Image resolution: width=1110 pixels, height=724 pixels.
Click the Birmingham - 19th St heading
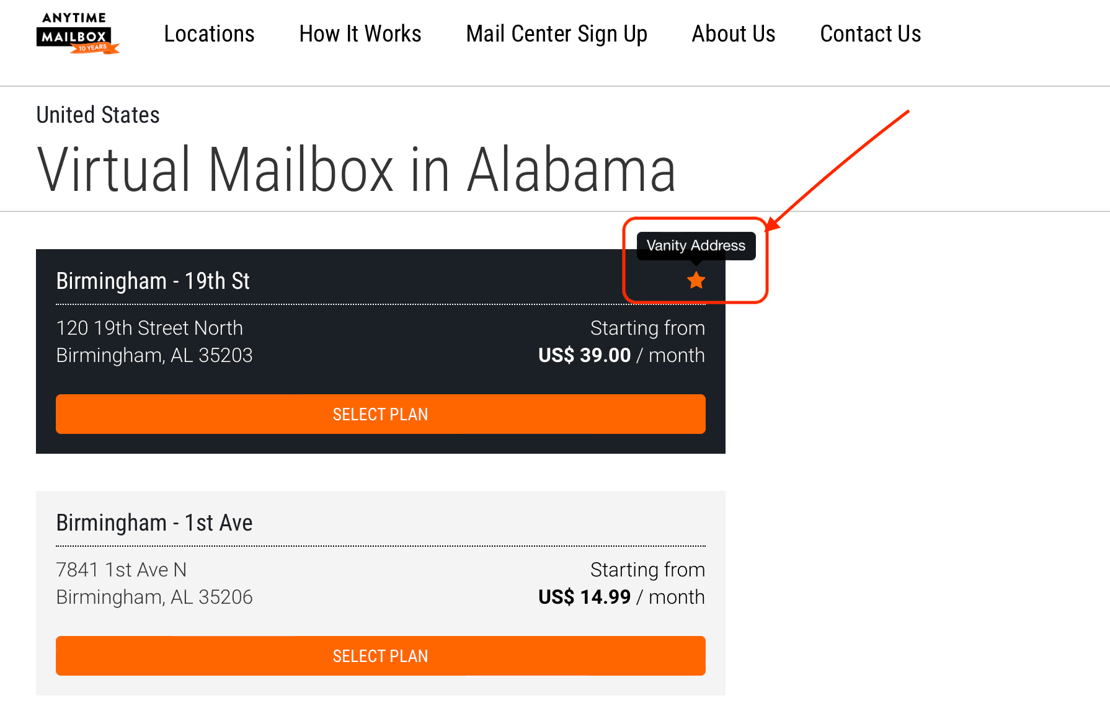[153, 281]
